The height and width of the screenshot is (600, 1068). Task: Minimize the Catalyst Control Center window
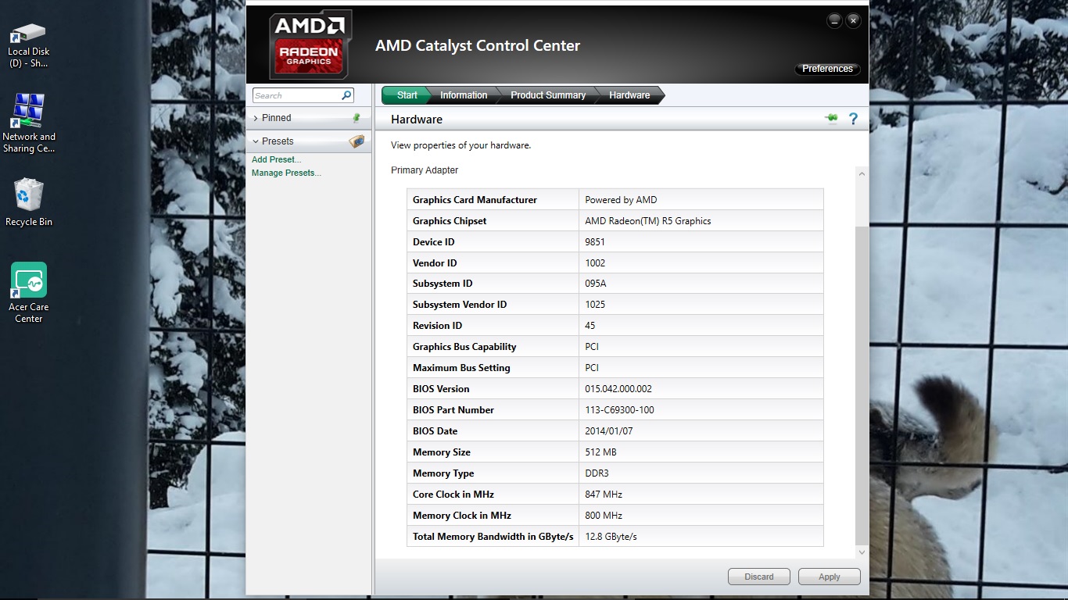pos(835,20)
